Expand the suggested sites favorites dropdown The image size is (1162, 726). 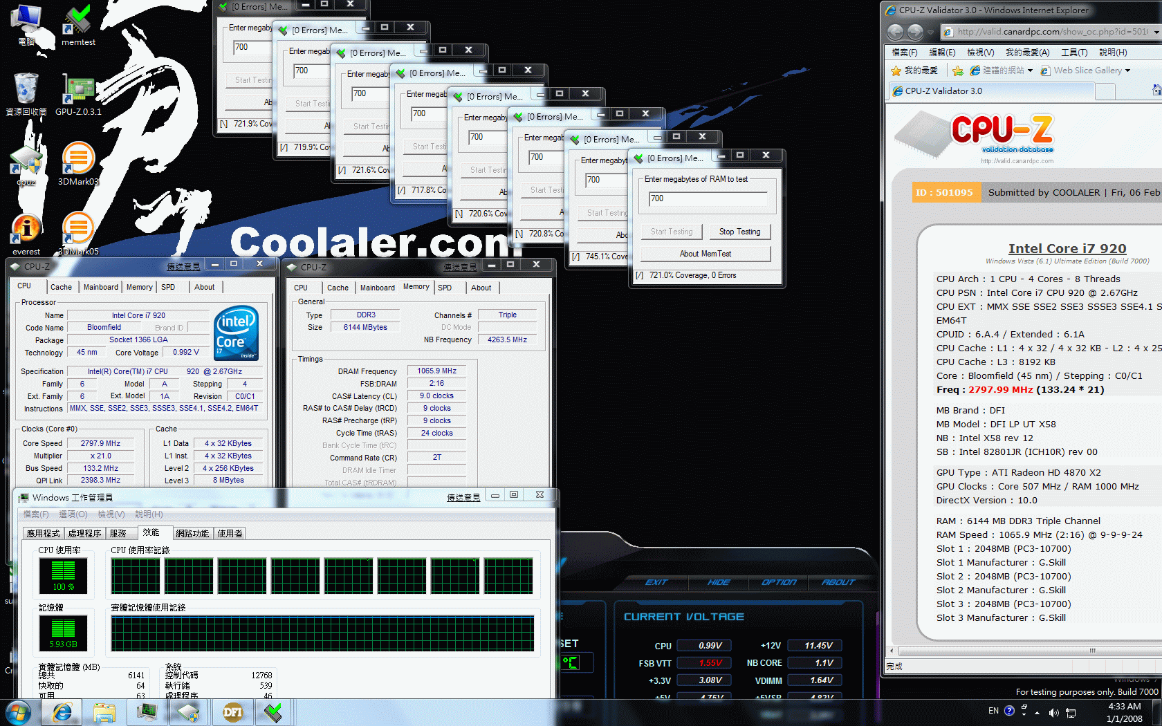pyautogui.click(x=1030, y=71)
